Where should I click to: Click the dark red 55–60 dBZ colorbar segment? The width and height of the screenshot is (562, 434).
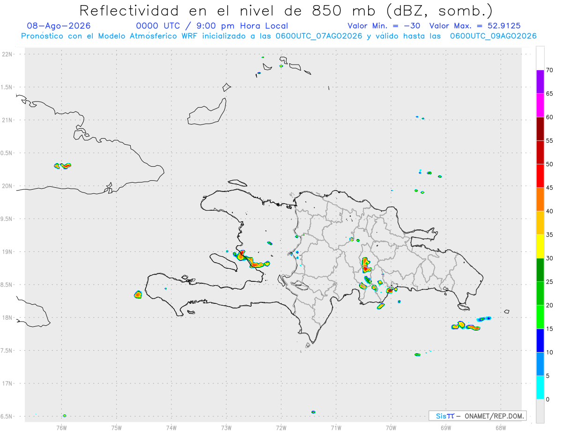(540, 129)
